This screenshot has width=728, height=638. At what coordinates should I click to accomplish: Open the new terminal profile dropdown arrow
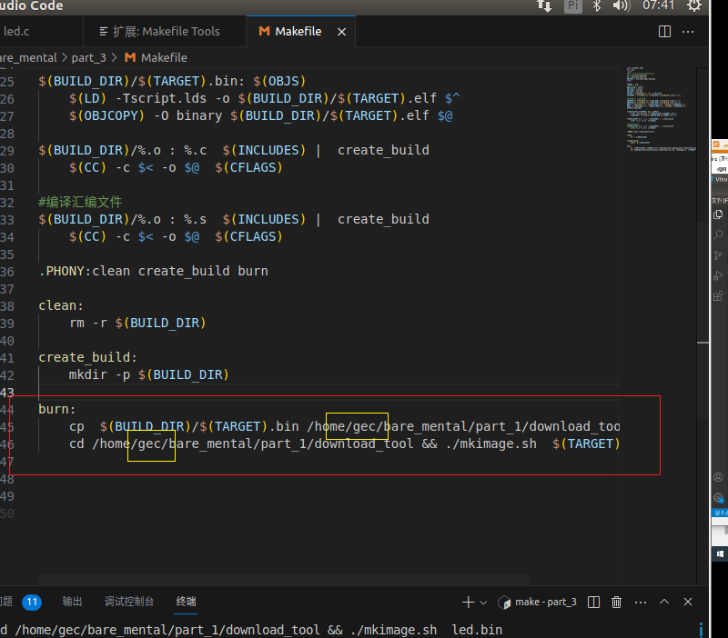point(482,602)
